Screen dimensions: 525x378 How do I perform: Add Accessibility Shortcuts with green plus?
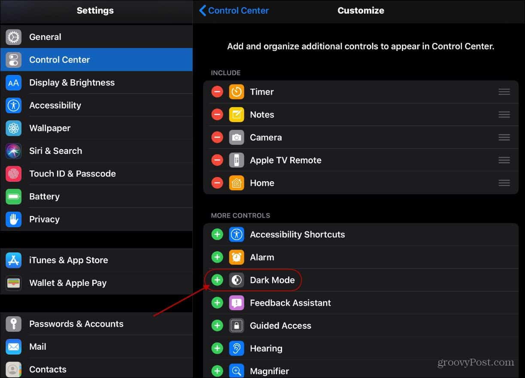coord(217,234)
